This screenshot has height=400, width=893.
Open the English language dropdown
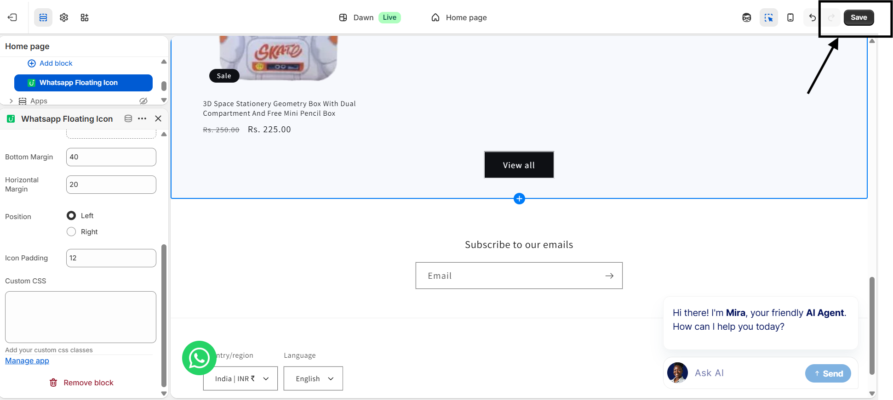click(x=313, y=378)
